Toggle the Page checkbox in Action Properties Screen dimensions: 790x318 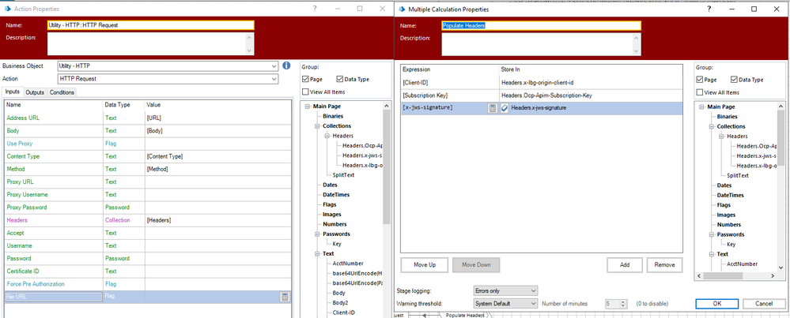click(306, 79)
